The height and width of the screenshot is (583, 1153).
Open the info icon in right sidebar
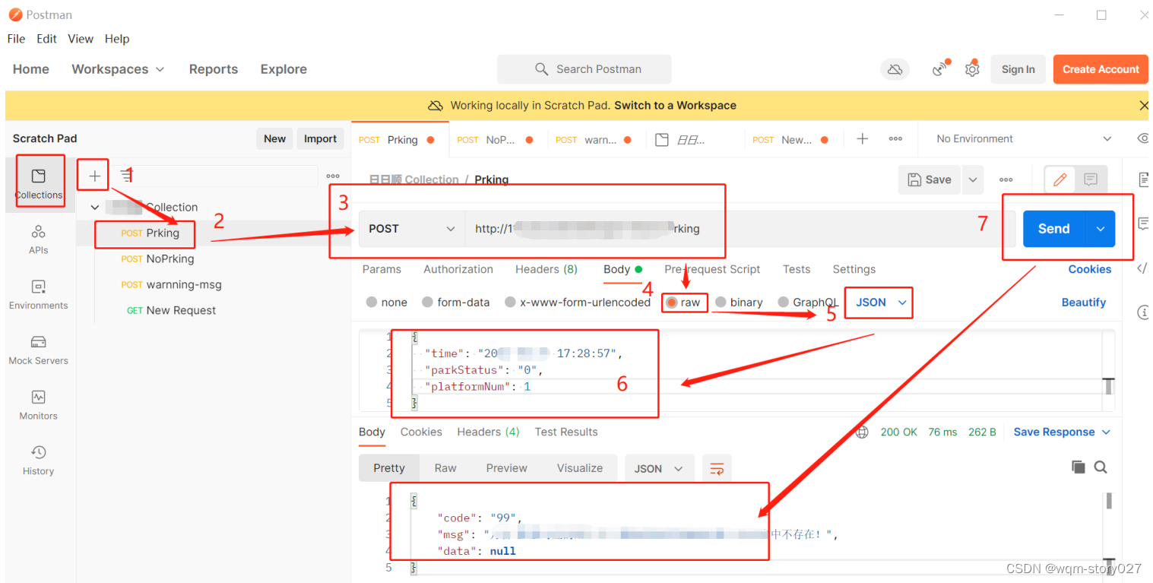point(1143,312)
